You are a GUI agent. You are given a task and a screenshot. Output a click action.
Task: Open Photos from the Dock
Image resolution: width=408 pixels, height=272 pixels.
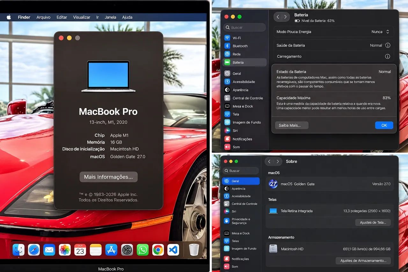[65, 250]
